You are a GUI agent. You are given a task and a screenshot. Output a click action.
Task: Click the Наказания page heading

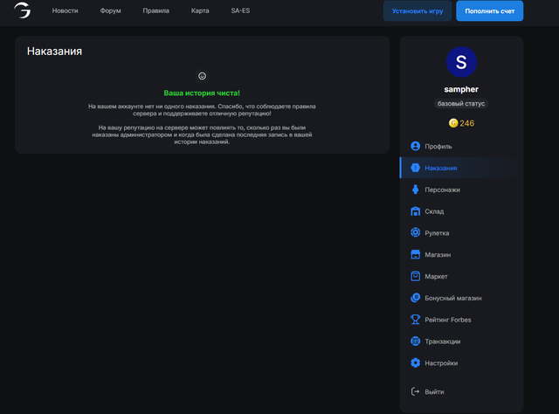coord(54,52)
